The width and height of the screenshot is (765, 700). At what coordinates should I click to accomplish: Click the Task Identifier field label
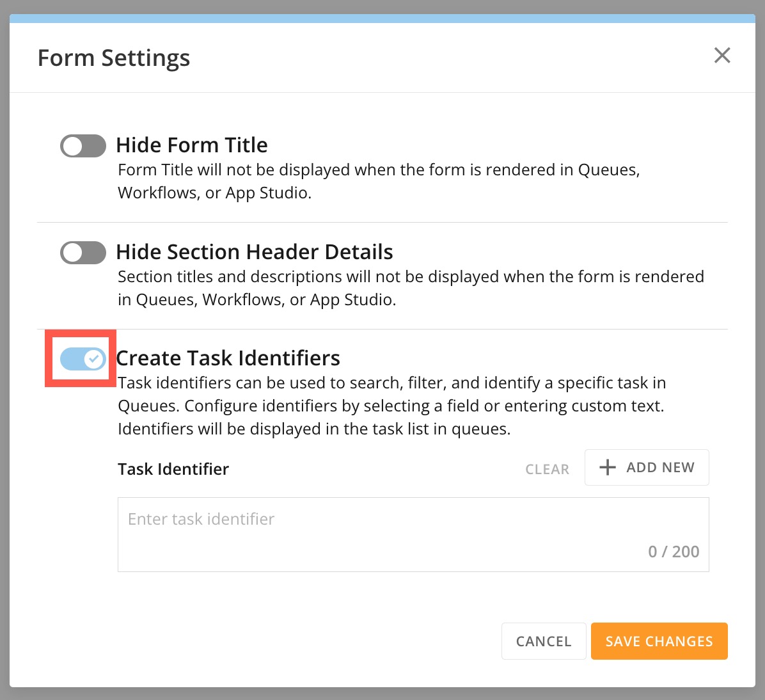click(x=173, y=469)
